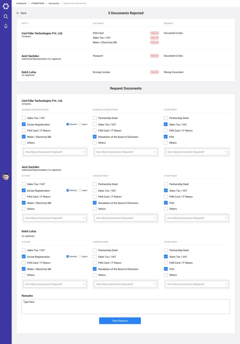Click the CoinTribe logo in the sidebar
Viewport: 240px width, 344px height.
(x=6, y=6)
